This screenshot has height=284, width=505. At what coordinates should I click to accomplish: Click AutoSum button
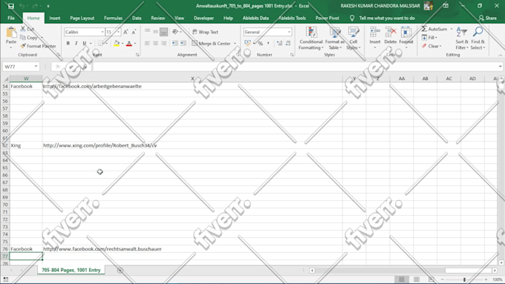[x=434, y=29]
